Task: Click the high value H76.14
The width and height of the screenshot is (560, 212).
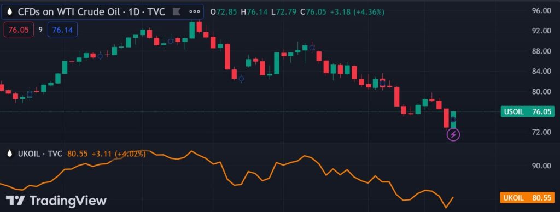Action: pyautogui.click(x=254, y=12)
